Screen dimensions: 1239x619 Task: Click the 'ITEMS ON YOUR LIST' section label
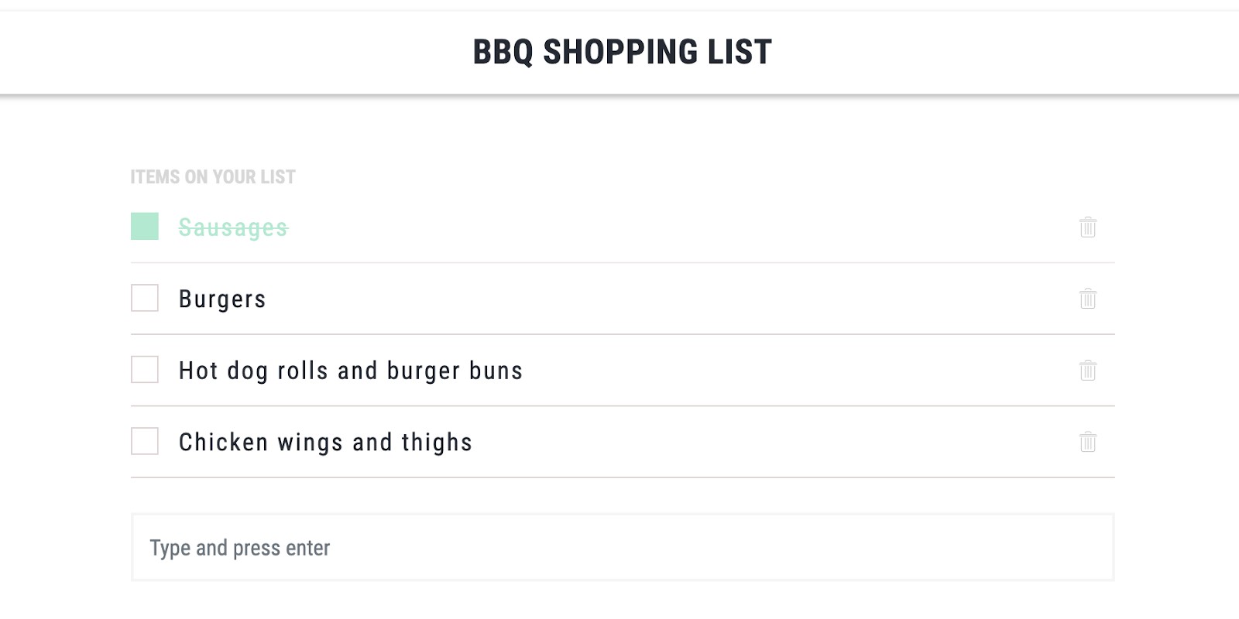[213, 177]
